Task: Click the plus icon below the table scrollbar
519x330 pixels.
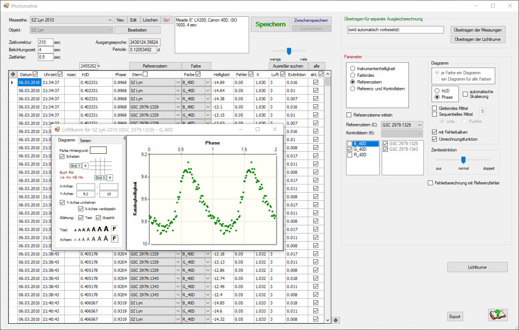Action: tap(335, 320)
